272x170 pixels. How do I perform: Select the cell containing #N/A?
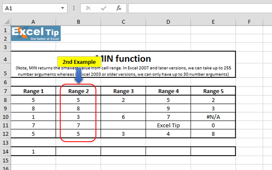click(x=213, y=117)
